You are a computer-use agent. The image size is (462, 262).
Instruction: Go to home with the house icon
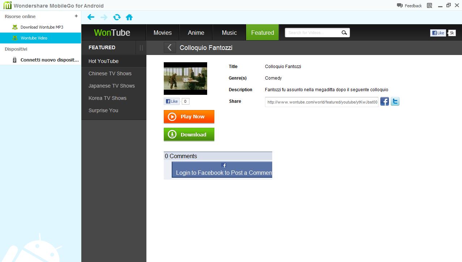click(129, 17)
